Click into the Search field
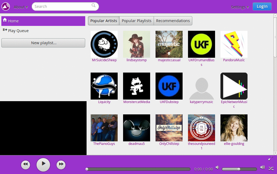The width and height of the screenshot is (277, 174). [x=65, y=6]
